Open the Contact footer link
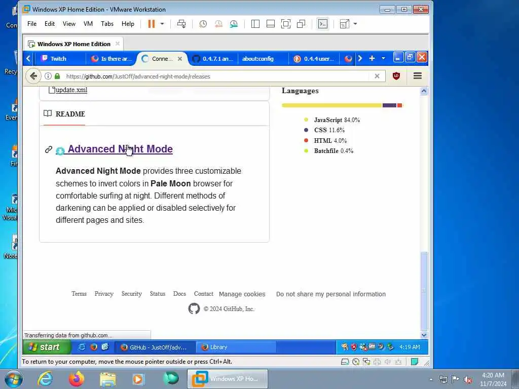 point(204,294)
